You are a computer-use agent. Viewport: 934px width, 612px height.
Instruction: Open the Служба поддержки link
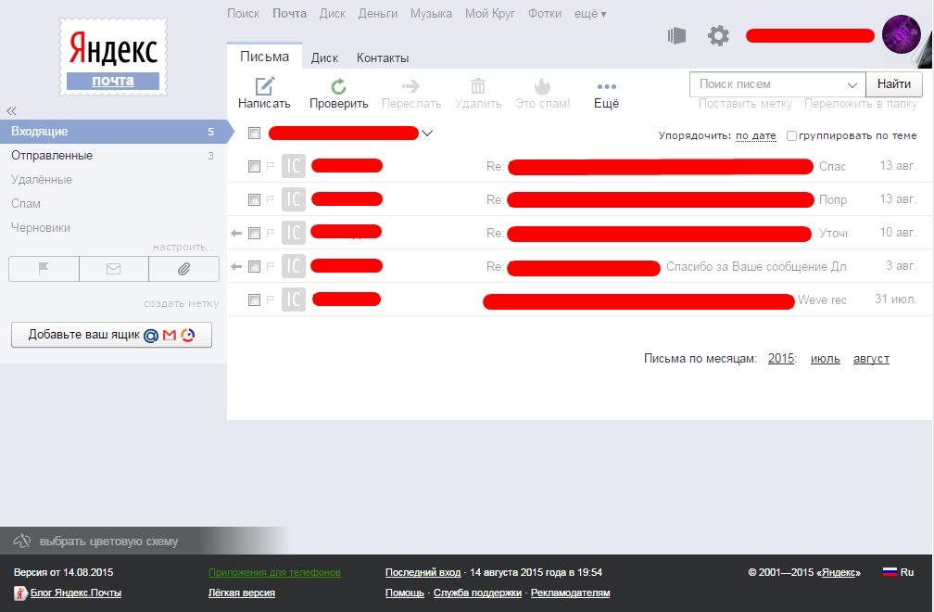477,593
